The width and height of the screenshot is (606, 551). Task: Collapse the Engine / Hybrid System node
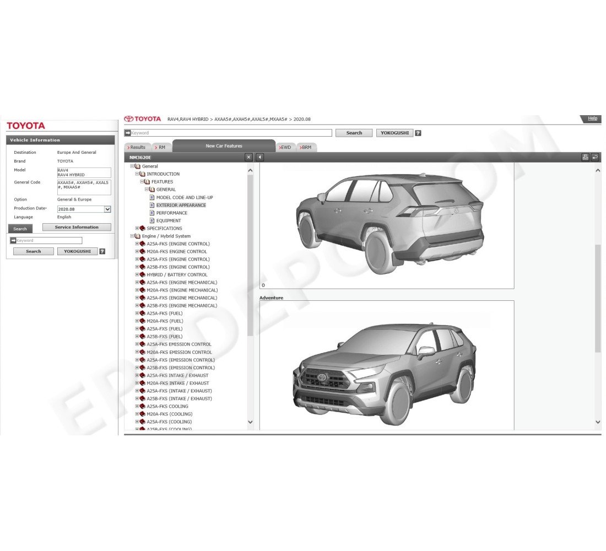pyautogui.click(x=132, y=236)
